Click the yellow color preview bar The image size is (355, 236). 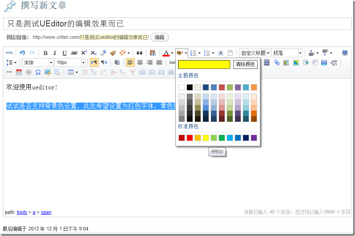point(204,64)
